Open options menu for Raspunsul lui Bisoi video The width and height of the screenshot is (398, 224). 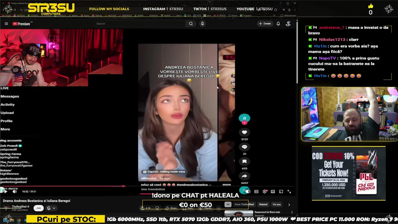pyautogui.click(x=292, y=212)
